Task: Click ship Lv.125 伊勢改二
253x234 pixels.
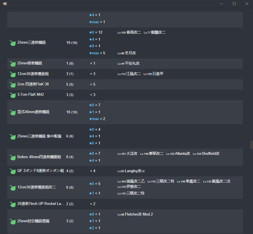Action: tap(129, 187)
